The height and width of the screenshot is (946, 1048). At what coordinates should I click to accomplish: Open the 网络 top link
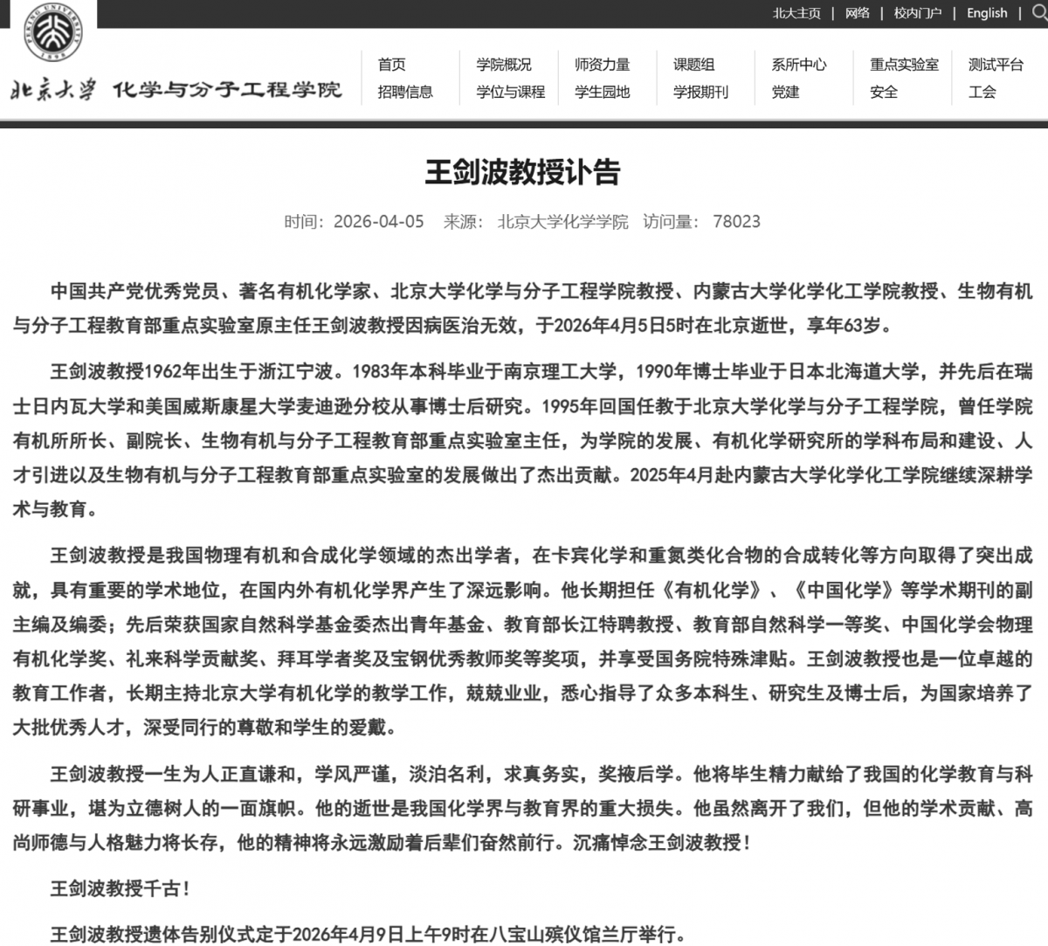pyautogui.click(x=857, y=13)
